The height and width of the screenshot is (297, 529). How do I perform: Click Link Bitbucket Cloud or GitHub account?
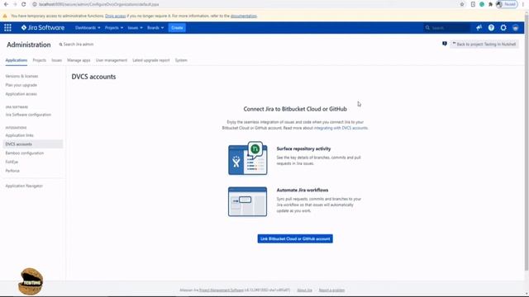coord(295,238)
